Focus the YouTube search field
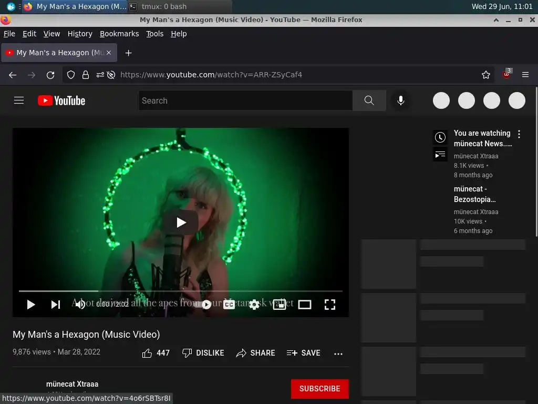 [x=245, y=100]
